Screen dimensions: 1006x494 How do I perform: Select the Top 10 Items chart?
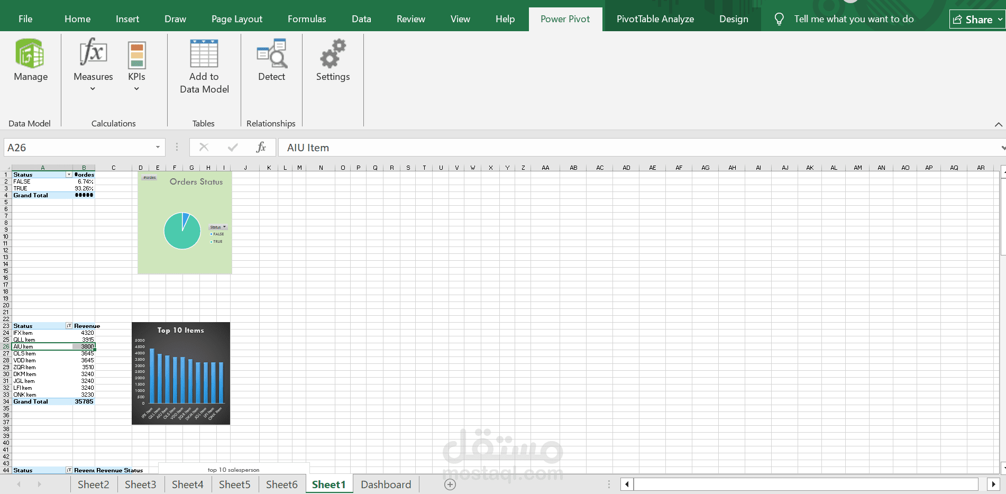pyautogui.click(x=181, y=373)
